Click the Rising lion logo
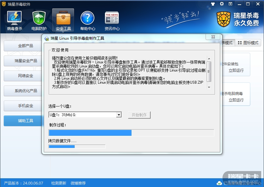This screenshot has width=264, height=187. pyautogui.click(x=223, y=19)
